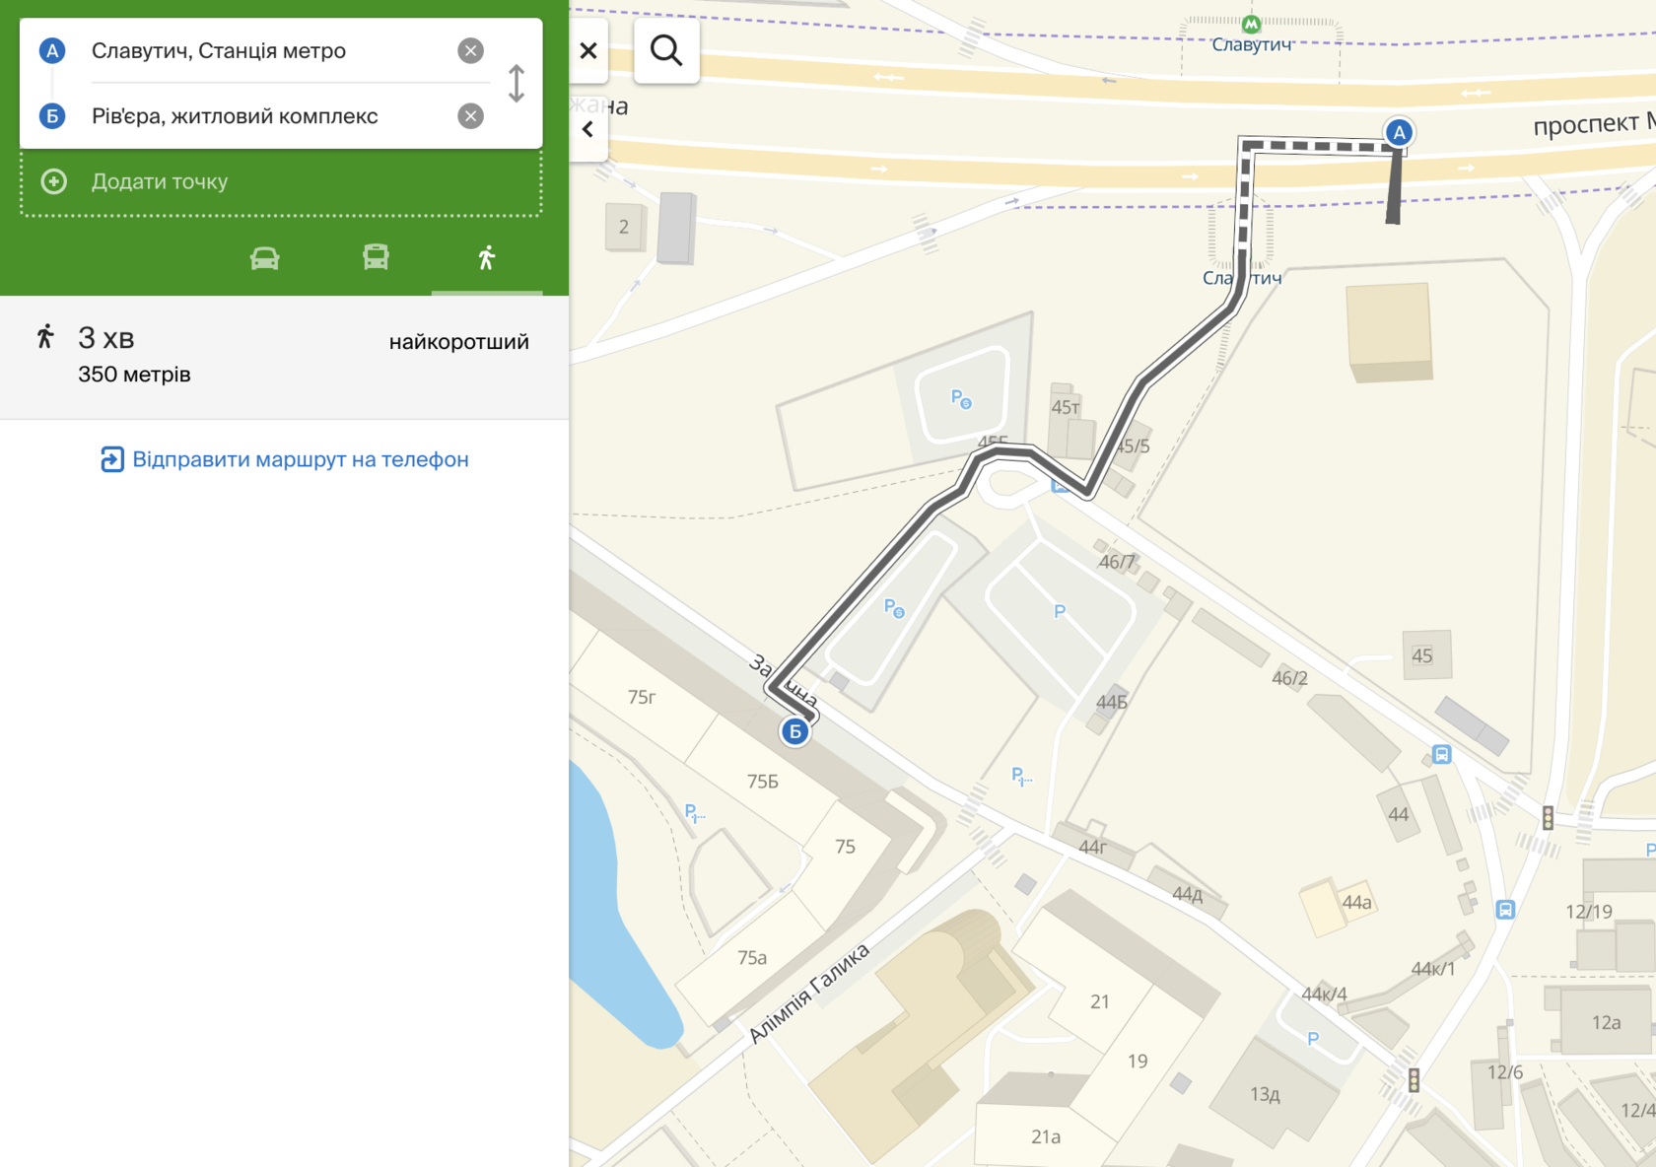Clear the Рів'єра destination field
This screenshot has width=1656, height=1167.
point(470,116)
